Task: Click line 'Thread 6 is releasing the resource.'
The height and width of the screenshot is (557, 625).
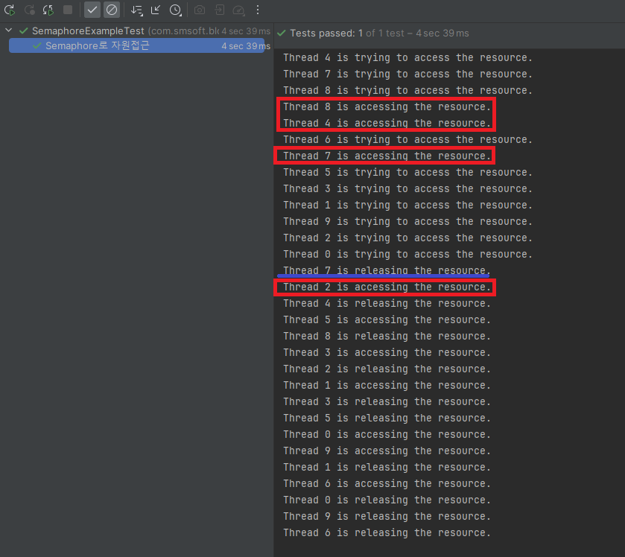Action: point(387,532)
